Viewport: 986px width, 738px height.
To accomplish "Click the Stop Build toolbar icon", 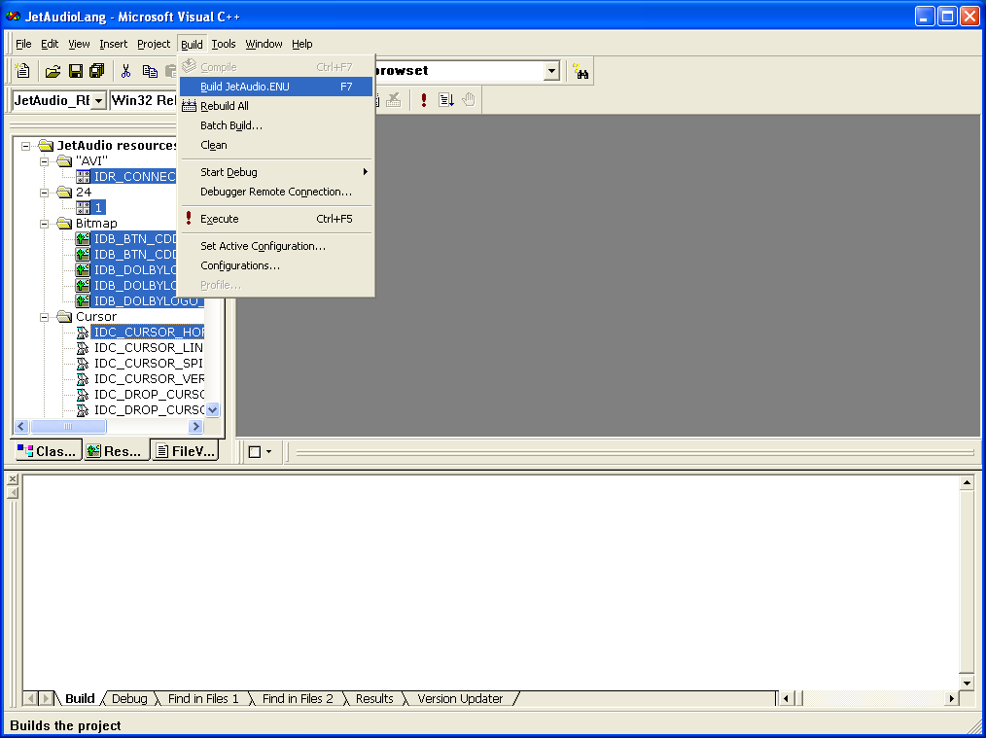I will point(394,100).
